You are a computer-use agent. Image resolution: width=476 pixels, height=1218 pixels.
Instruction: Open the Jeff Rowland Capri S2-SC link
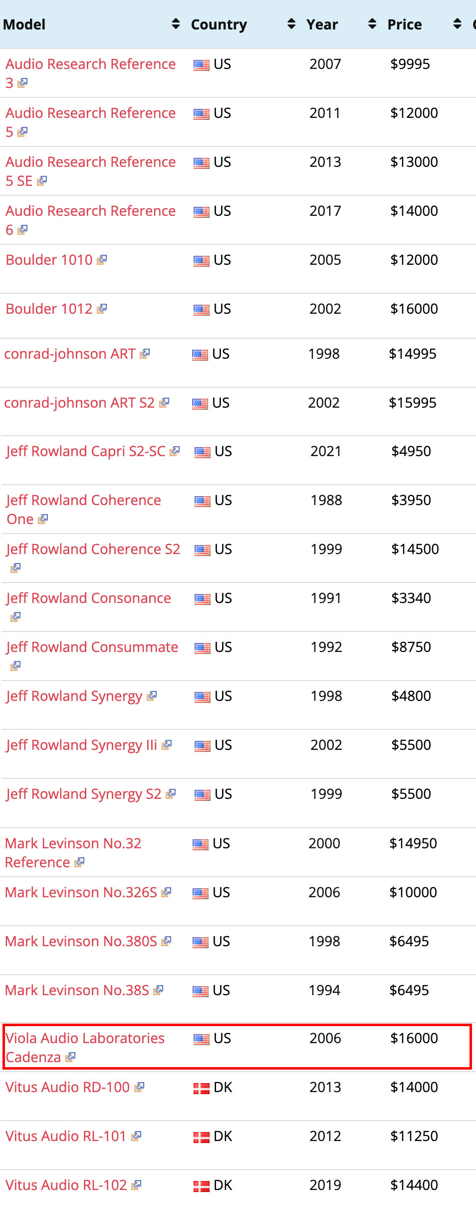point(85,452)
